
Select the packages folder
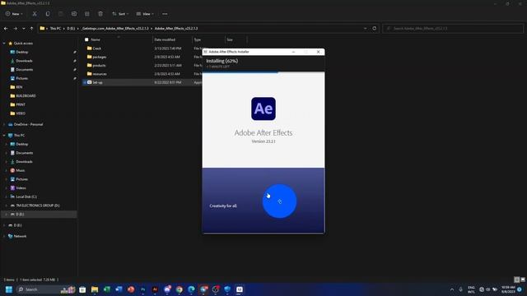click(100, 57)
